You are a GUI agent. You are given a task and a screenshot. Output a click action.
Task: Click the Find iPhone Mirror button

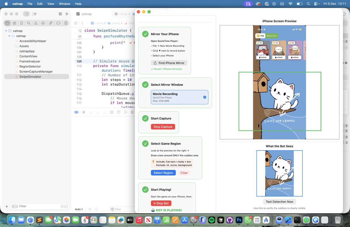[x=169, y=63]
